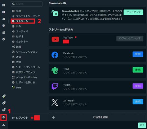Viewport: 147px width, 129px height.
Task: Select ストリーム settings category
Action: [x=23, y=21]
